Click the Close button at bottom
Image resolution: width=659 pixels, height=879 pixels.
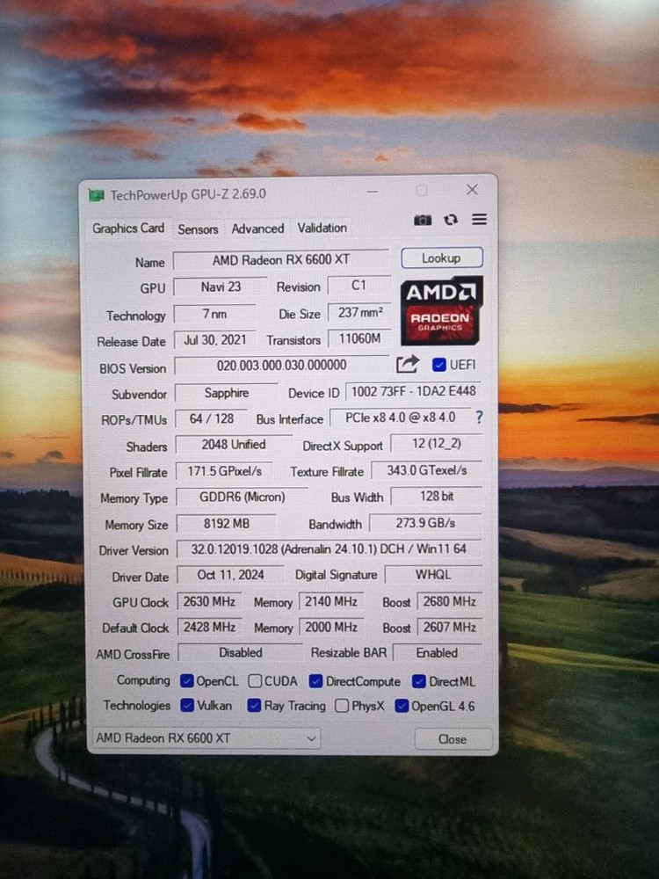coord(453,739)
